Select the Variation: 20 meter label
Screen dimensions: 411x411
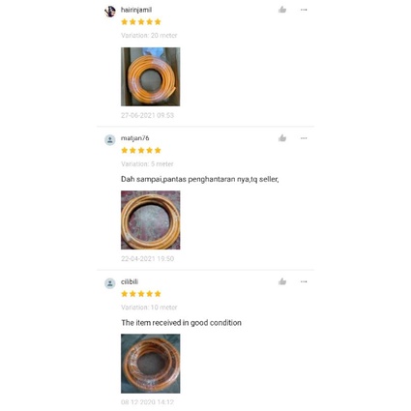click(149, 36)
